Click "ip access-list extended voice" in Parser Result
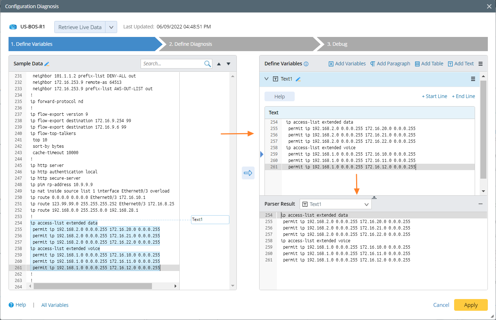Screen dimensions: 496x320 pyautogui.click(x=316, y=241)
